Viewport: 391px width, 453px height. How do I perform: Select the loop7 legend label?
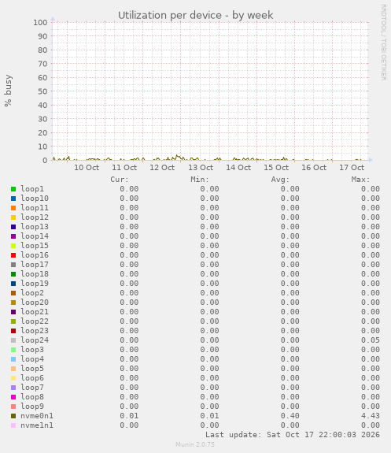click(32, 388)
